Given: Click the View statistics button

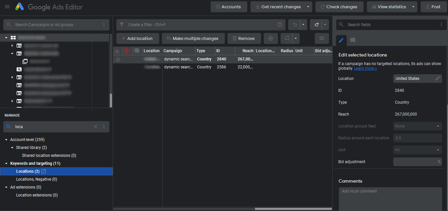Looking at the screenshot, I should 388,7.
